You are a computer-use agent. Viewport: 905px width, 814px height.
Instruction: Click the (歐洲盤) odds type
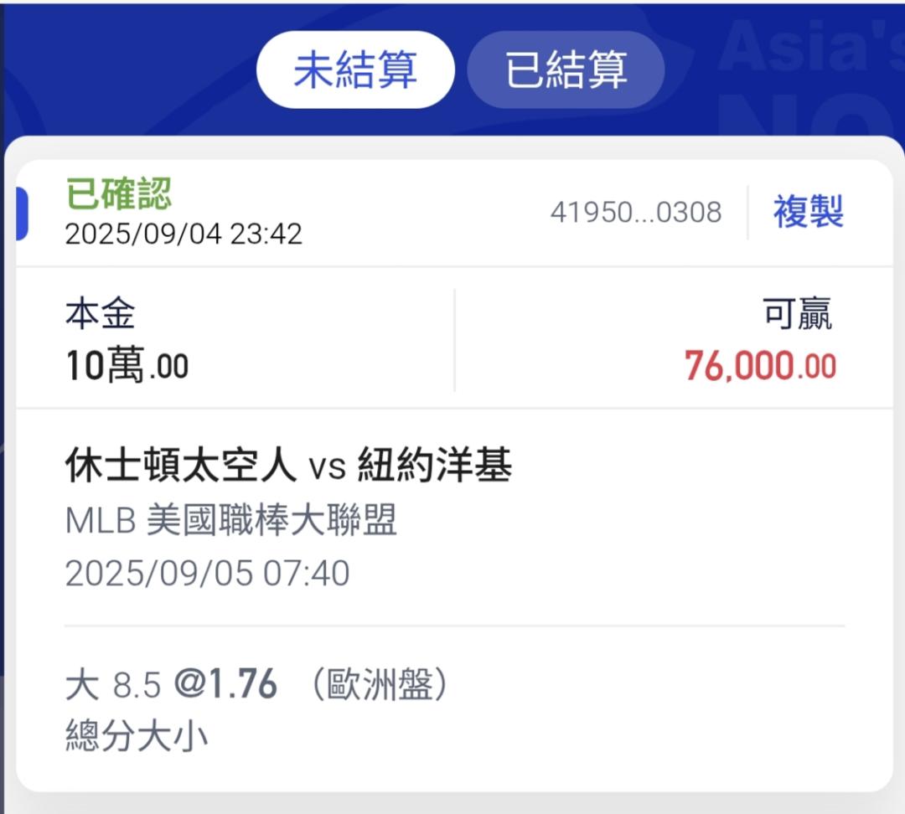pos(380,685)
